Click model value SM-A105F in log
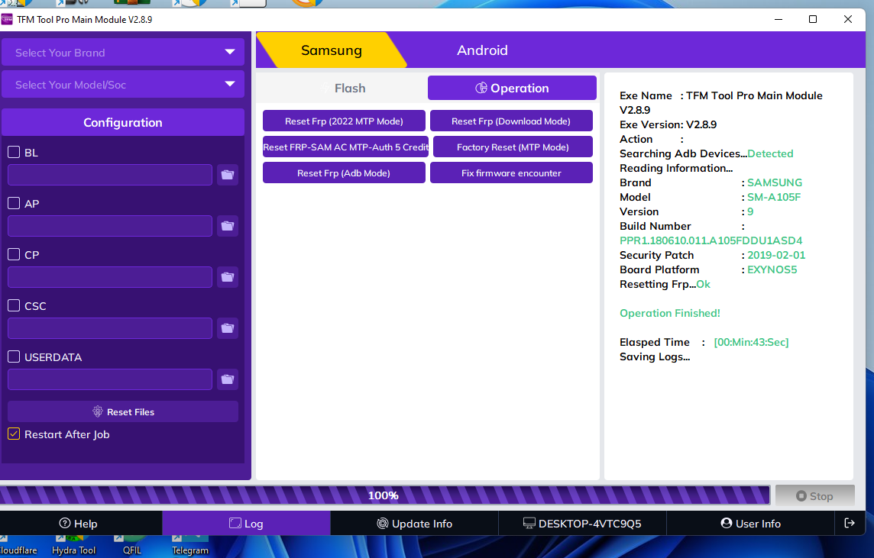The height and width of the screenshot is (558, 874). click(774, 197)
